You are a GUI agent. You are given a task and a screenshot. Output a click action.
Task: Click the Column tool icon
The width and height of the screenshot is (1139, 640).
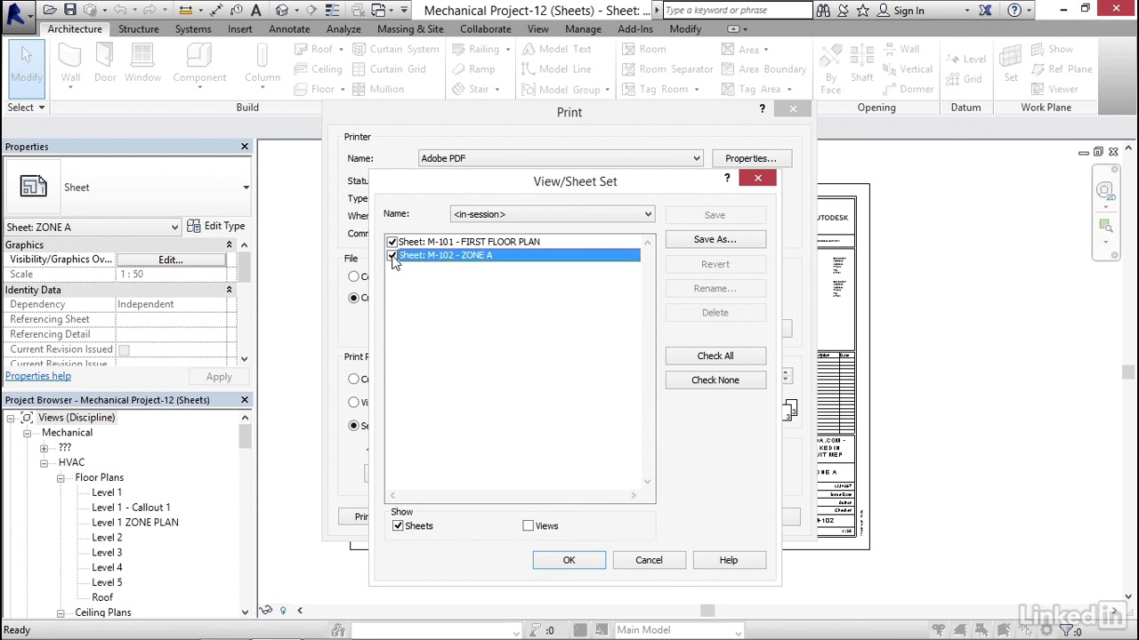[x=263, y=66]
